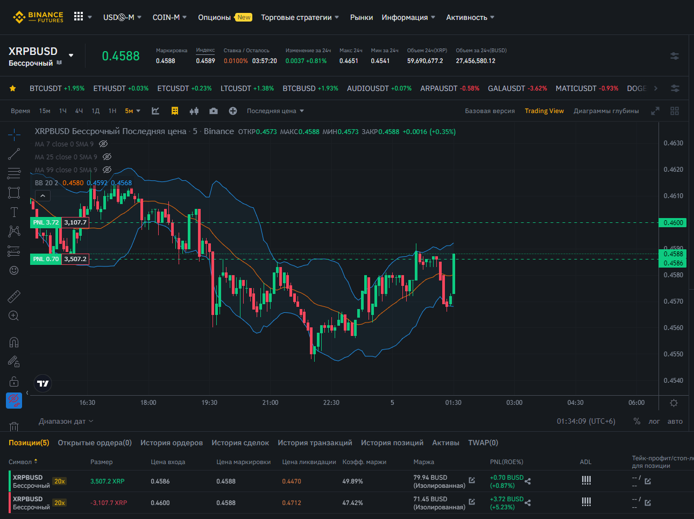
Task: Toggle visibility of MA 99 indicator
Action: 107,170
